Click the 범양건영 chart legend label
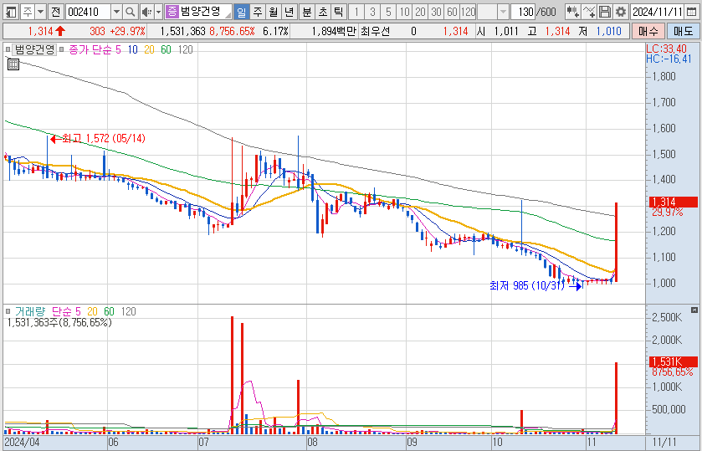The image size is (702, 451). click(x=34, y=49)
